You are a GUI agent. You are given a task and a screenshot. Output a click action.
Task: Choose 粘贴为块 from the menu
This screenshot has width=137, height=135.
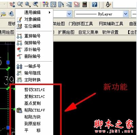tap(34, 117)
